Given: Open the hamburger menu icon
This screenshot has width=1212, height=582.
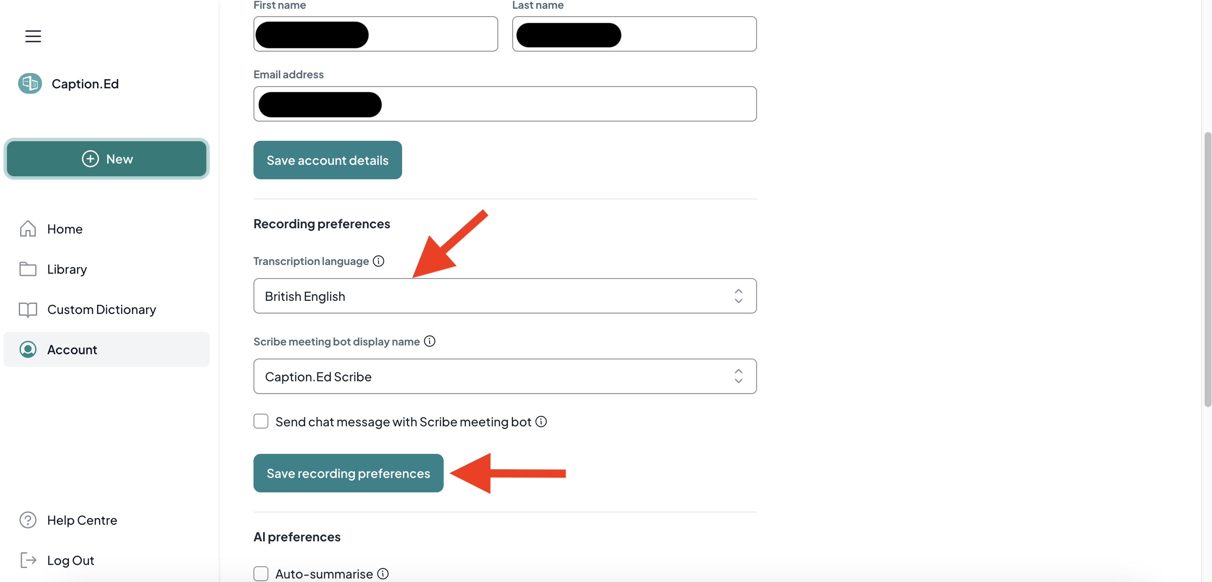Looking at the screenshot, I should tap(33, 36).
